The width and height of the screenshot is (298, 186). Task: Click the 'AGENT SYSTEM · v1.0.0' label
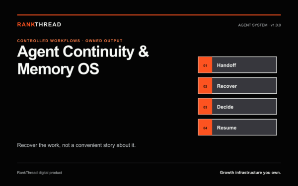tap(259, 25)
